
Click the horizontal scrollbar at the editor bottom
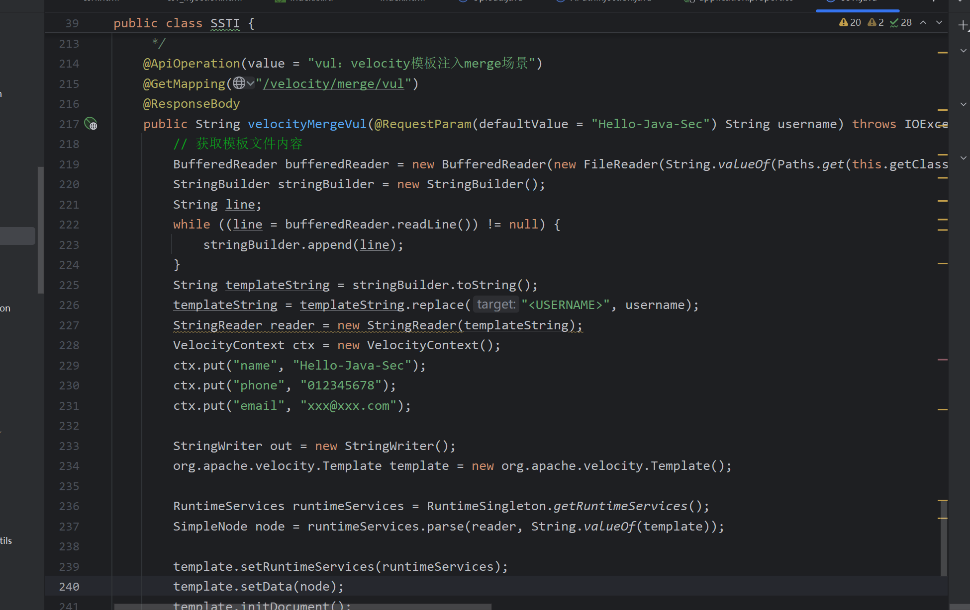click(x=302, y=607)
